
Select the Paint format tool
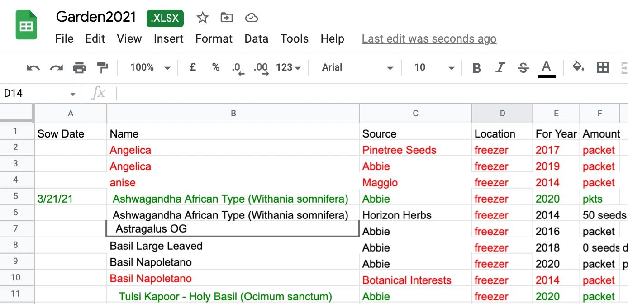point(102,67)
